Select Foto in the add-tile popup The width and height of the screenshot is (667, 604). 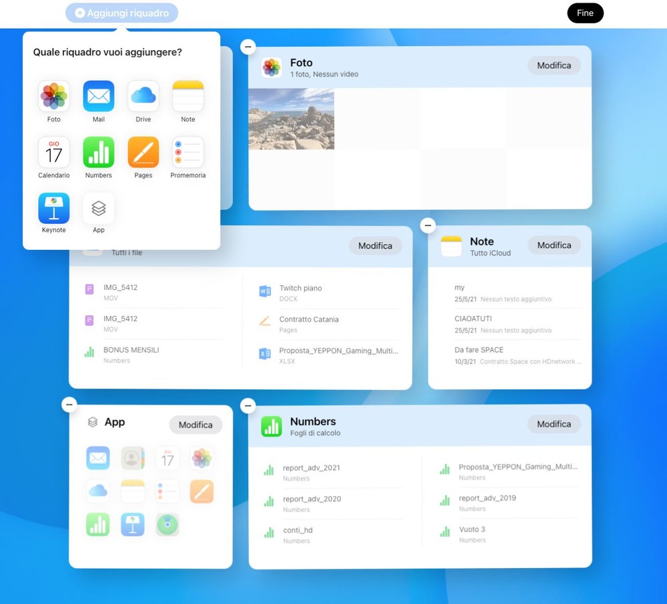[54, 97]
